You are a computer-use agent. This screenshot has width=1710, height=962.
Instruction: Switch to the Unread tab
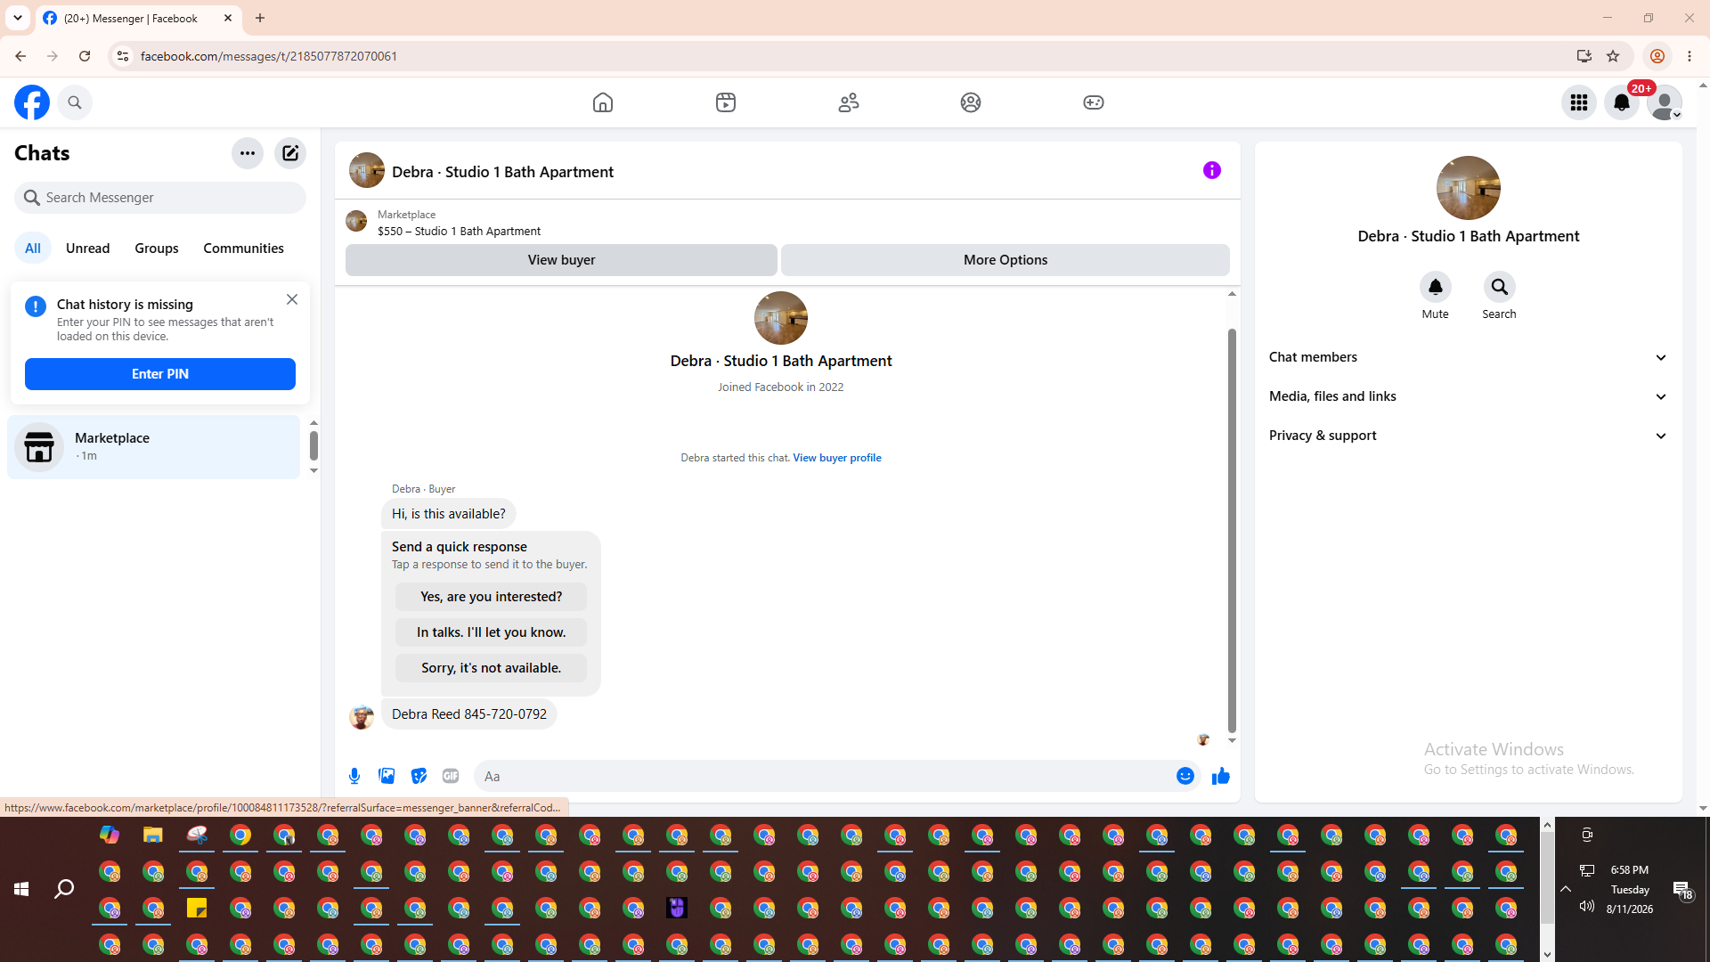click(88, 249)
